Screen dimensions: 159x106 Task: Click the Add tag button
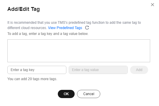[x=139, y=70]
